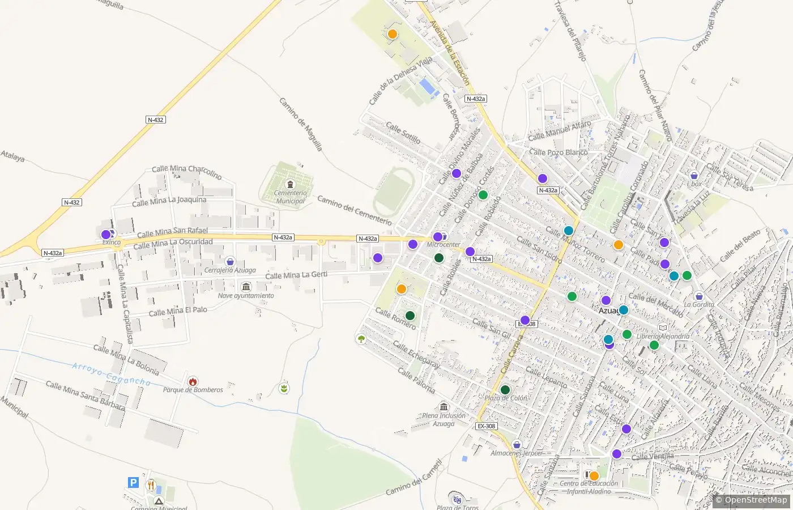The width and height of the screenshot is (793, 510).
Task: Select the Cerrajería Azuaga shop icon
Action: [x=230, y=261]
